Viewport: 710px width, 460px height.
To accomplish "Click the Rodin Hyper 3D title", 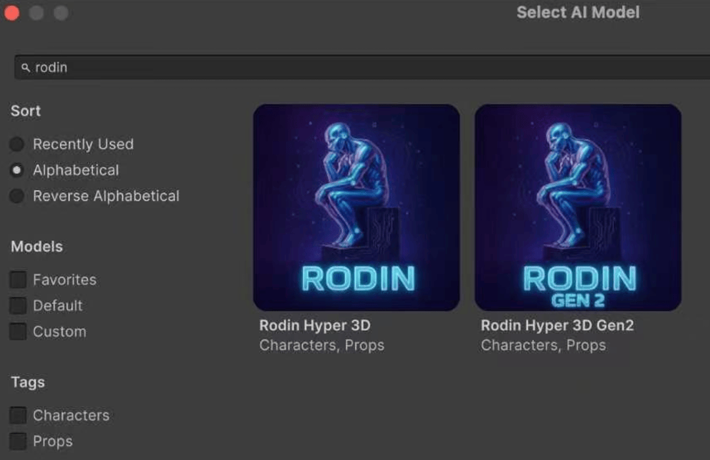I will (315, 326).
